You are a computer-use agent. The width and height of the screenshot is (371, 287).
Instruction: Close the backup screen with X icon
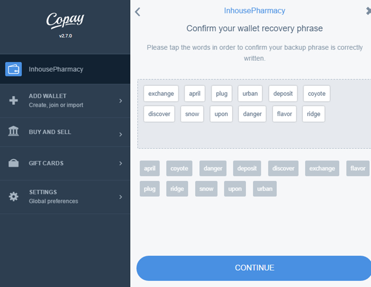point(368,11)
